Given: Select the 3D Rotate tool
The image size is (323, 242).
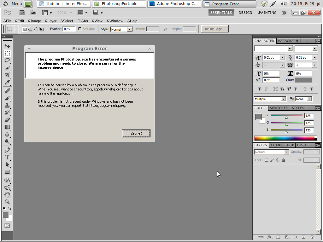Looking at the screenshot, I should click(x=7, y=180).
